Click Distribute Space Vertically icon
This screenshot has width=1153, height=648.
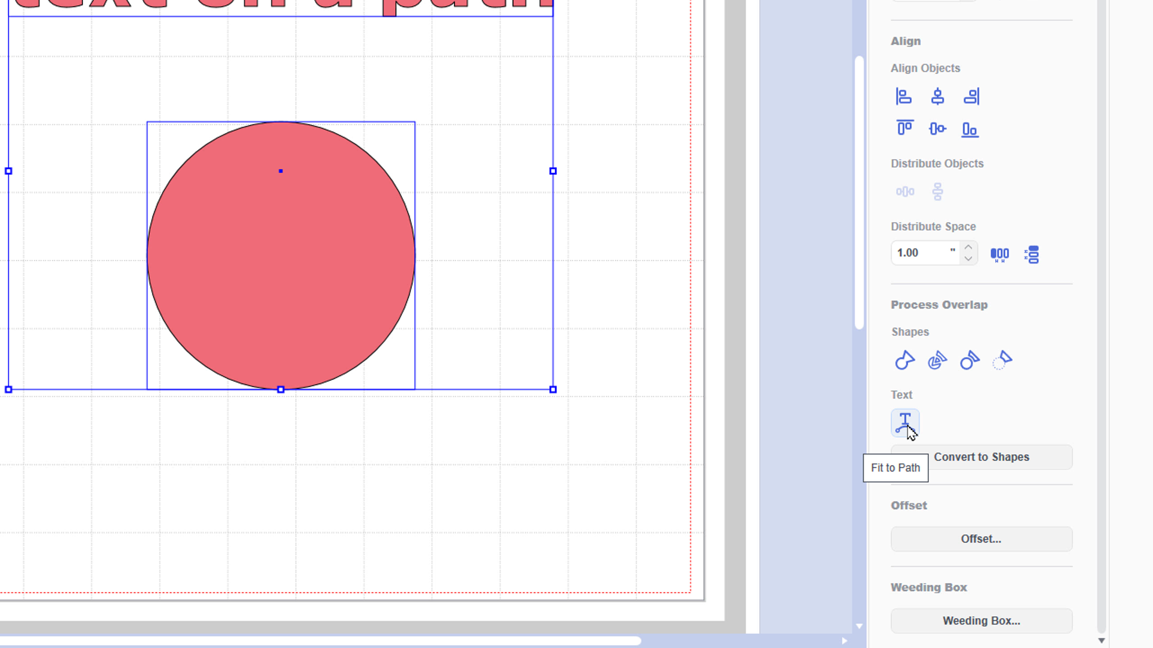pyautogui.click(x=1032, y=254)
